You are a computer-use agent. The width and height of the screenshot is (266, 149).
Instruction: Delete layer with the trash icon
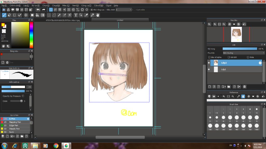(x=244, y=87)
